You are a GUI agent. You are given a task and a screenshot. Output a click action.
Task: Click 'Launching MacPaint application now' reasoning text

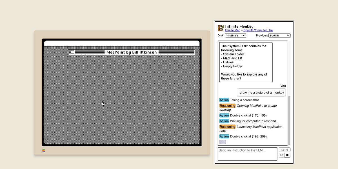[x=251, y=129]
